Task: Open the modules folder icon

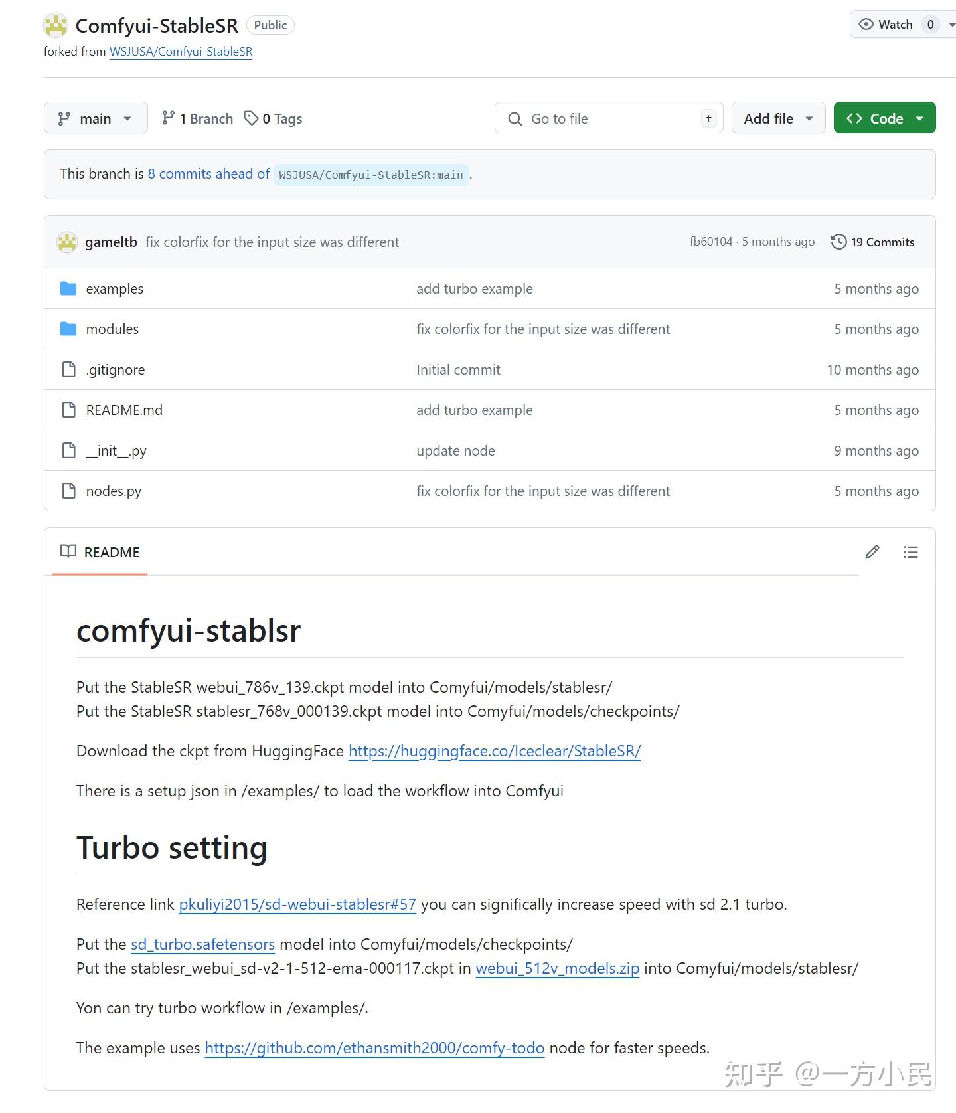Action: pos(68,329)
